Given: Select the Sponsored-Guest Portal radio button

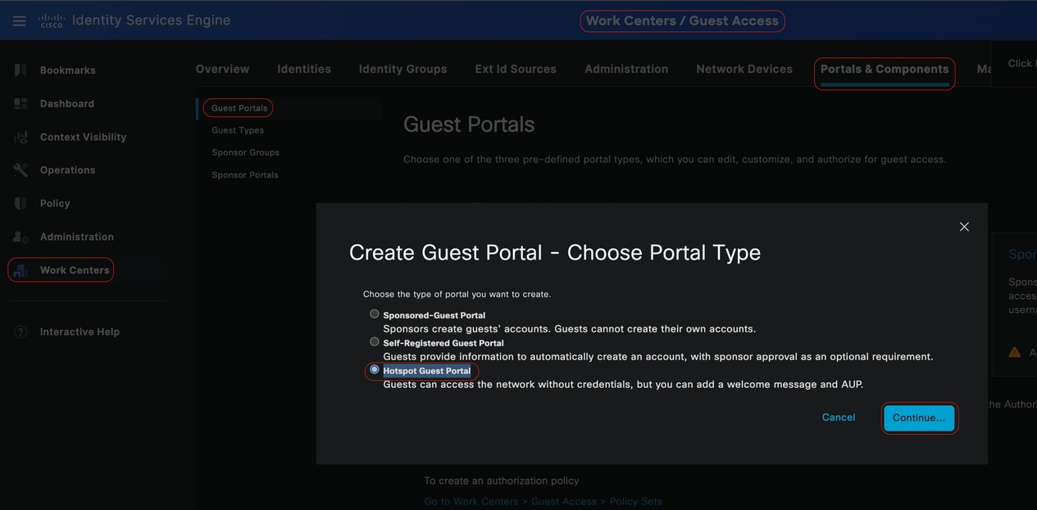Looking at the screenshot, I should (375, 314).
